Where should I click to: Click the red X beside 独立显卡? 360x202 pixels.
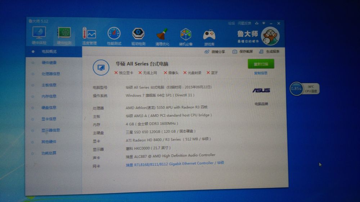pyautogui.click(x=116, y=73)
